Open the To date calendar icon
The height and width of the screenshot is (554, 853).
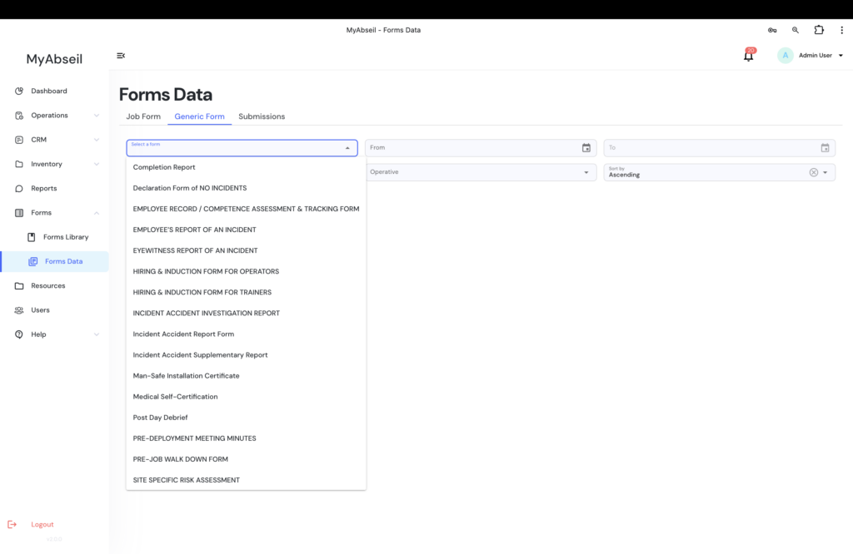pyautogui.click(x=825, y=148)
